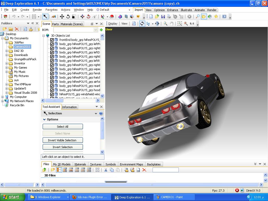
Task: Uncheck the body_grp hiResPOLYS_grp hood checkbox
Action: (52, 90)
